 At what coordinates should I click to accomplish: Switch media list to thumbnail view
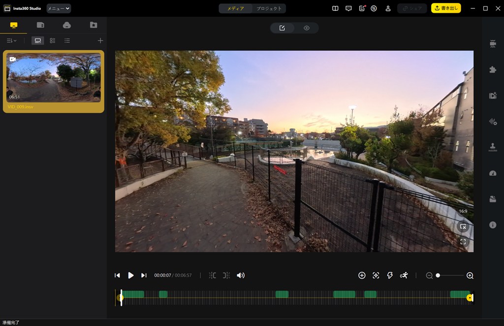[38, 40]
